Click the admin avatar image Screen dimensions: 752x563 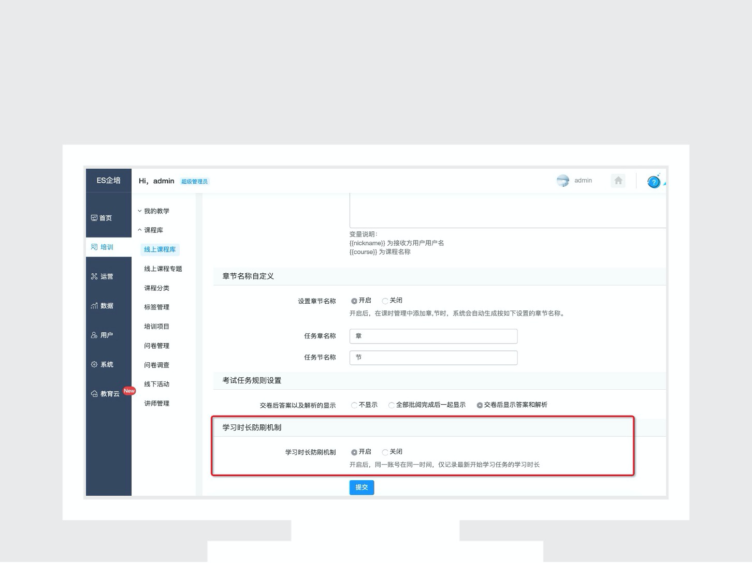point(562,181)
